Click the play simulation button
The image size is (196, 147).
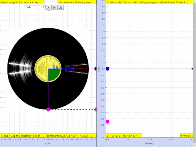click(48, 7)
